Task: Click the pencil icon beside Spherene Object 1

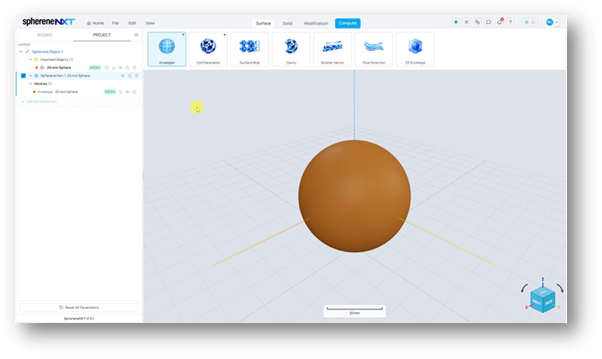Action: [28, 52]
